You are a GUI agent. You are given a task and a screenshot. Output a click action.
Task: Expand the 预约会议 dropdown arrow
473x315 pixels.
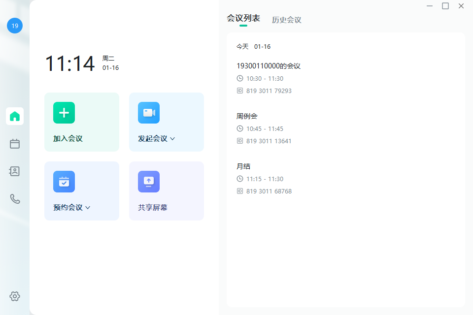click(x=88, y=208)
